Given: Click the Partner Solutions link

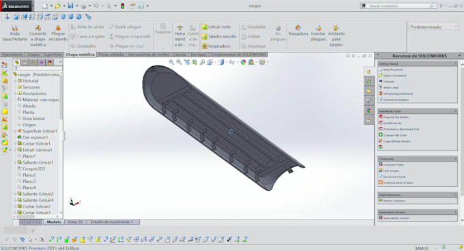Looking at the screenshot, I should [x=394, y=201].
